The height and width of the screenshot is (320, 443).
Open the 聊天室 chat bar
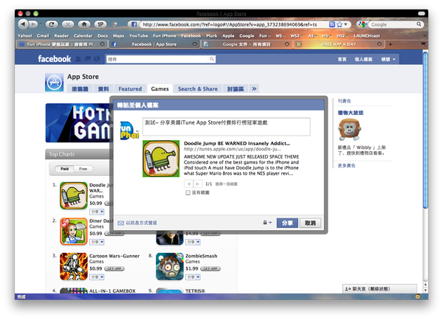pos(380,289)
